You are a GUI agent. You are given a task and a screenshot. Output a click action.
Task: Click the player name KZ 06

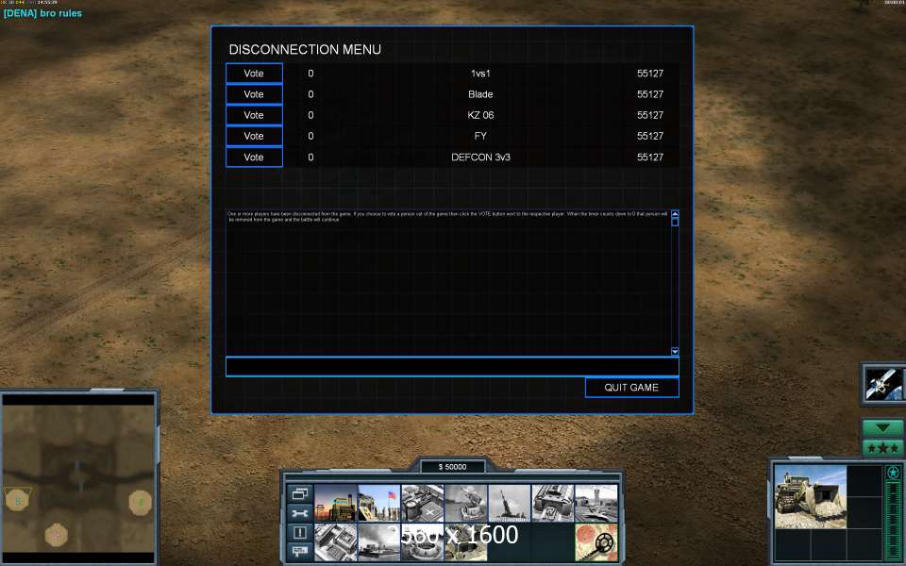[480, 115]
